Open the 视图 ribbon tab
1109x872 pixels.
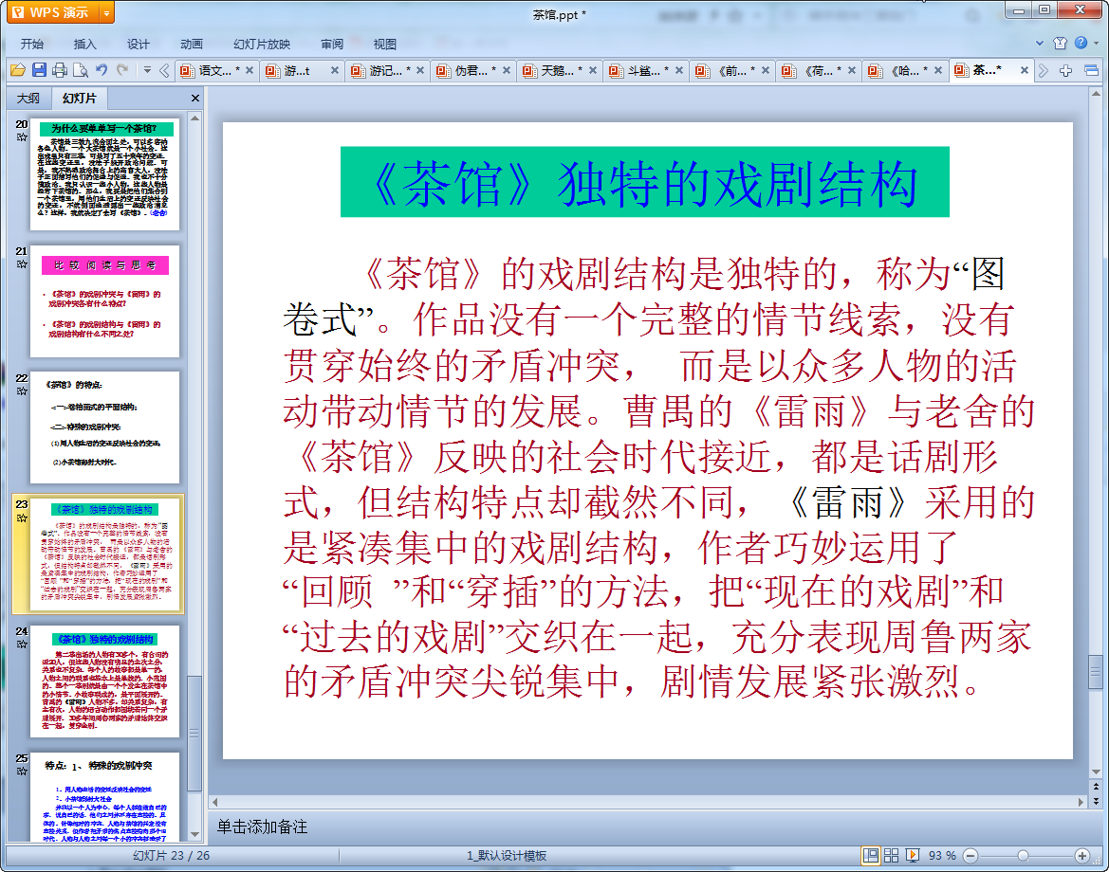pos(385,44)
